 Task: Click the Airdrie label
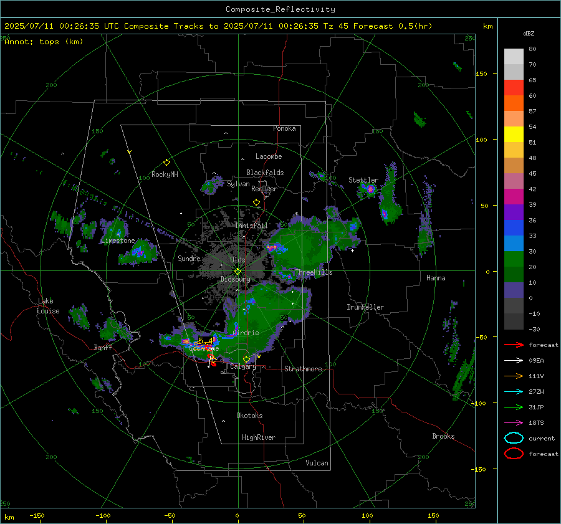click(x=246, y=333)
